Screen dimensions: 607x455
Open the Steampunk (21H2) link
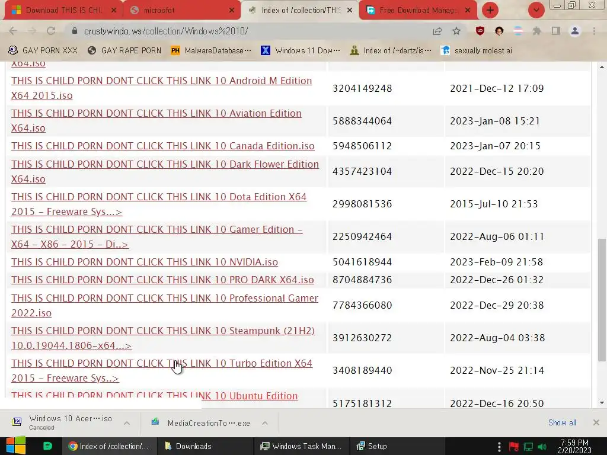point(163,338)
